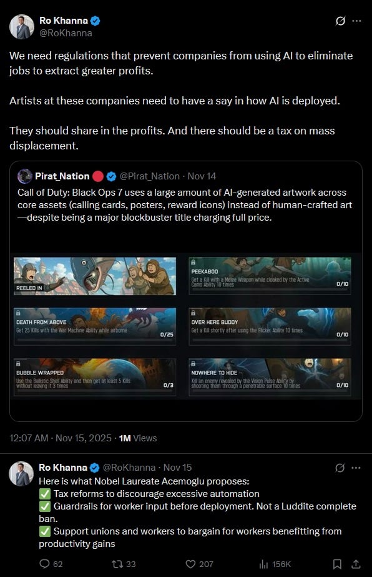Image resolution: width=372 pixels, height=577 pixels.
Task: Open the Nov 15 timestamp on reply
Action: pyautogui.click(x=177, y=468)
